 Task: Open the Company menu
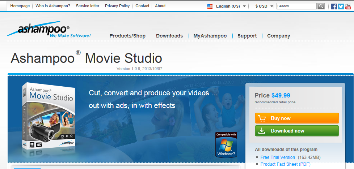(x=279, y=36)
